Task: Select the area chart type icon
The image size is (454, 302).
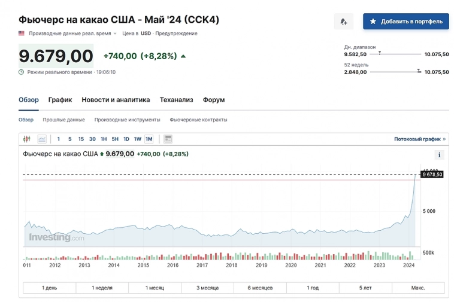Action: 42,139
